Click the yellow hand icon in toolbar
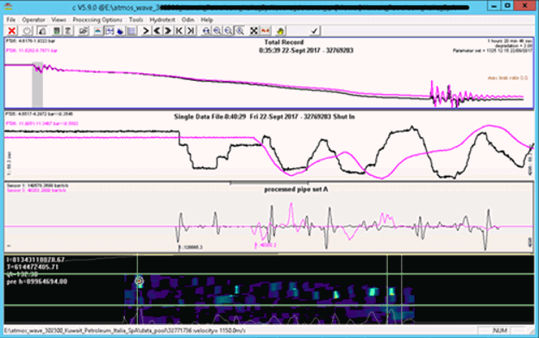Screen dimensions: 539x338 [280, 31]
